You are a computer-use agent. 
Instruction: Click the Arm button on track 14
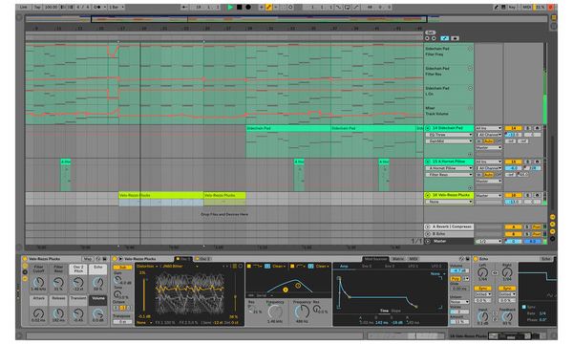[537, 128]
